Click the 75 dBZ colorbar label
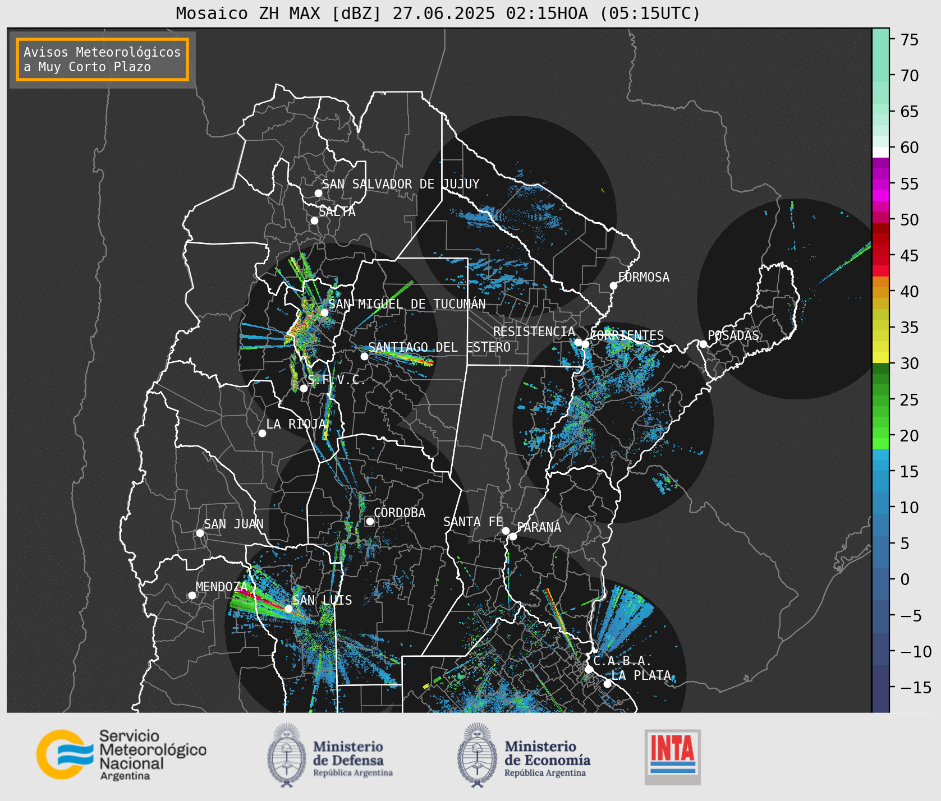Screen dimensions: 941x801 point(910,40)
